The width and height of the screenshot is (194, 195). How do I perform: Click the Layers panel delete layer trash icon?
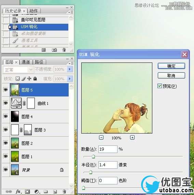[x=64, y=192]
